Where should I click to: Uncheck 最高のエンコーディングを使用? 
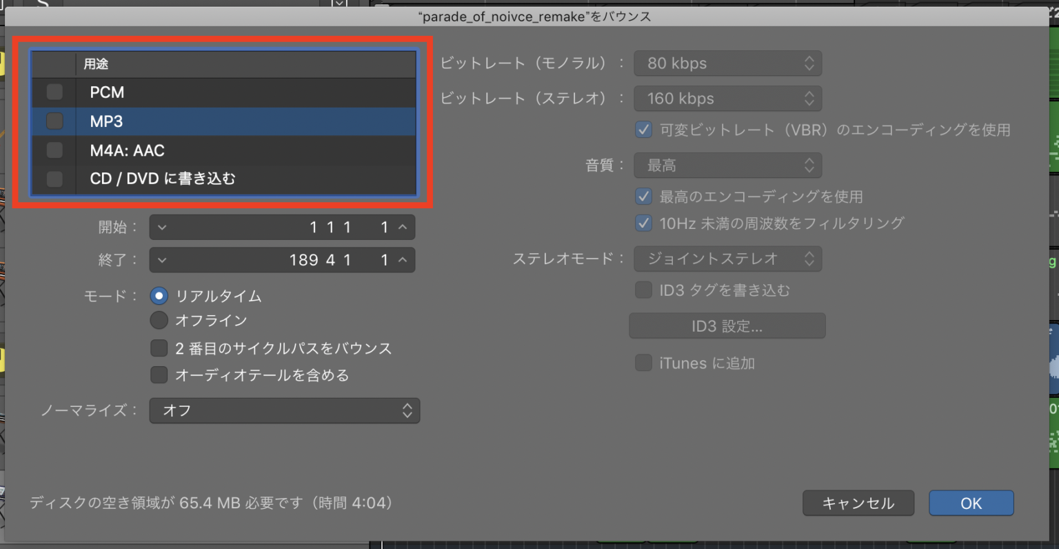(x=643, y=196)
